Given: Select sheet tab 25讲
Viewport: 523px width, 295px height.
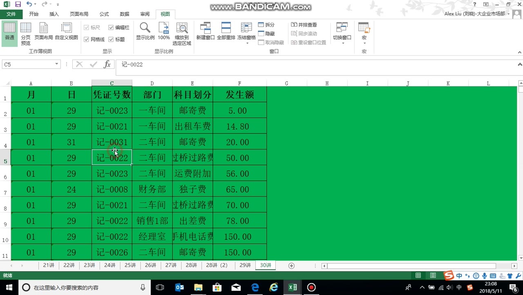Looking at the screenshot, I should 130,265.
